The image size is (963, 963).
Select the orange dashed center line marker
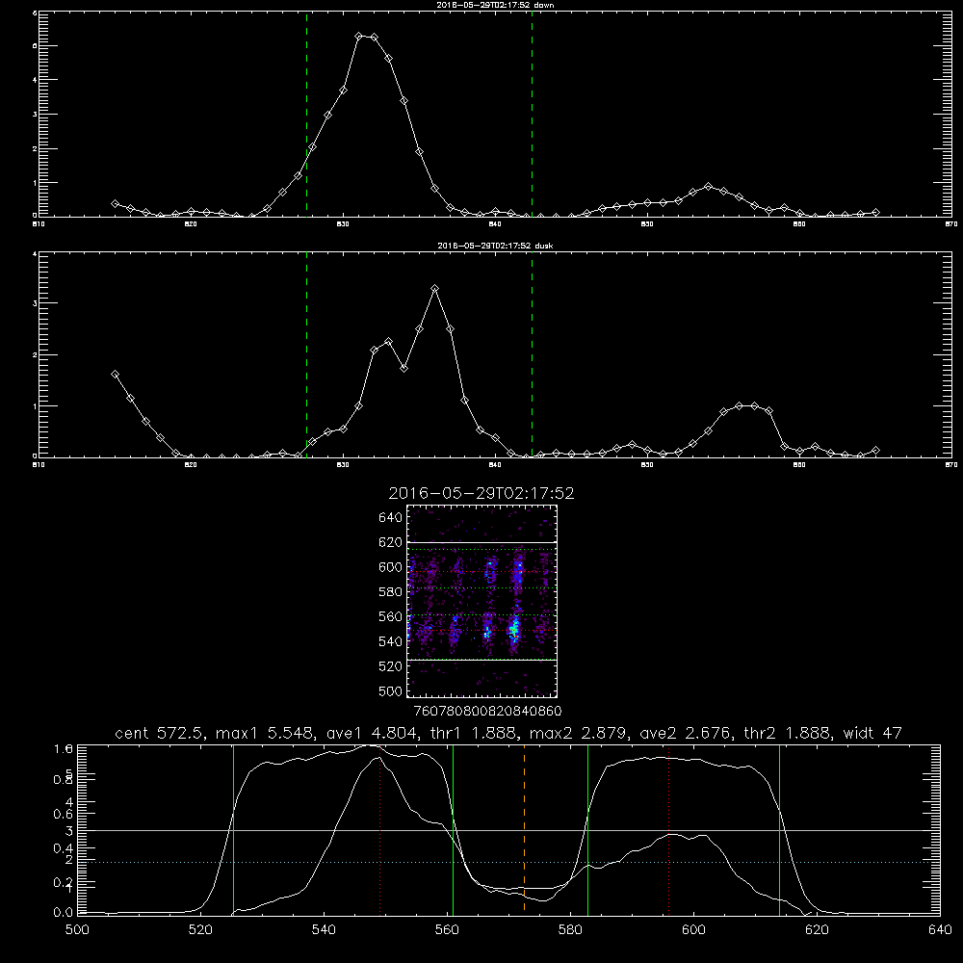tap(524, 829)
